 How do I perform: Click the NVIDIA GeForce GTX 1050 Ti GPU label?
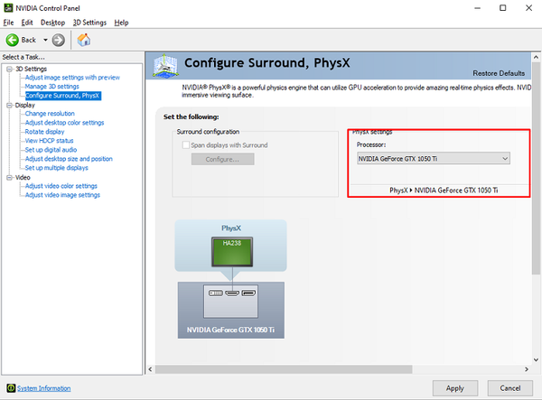(x=230, y=330)
